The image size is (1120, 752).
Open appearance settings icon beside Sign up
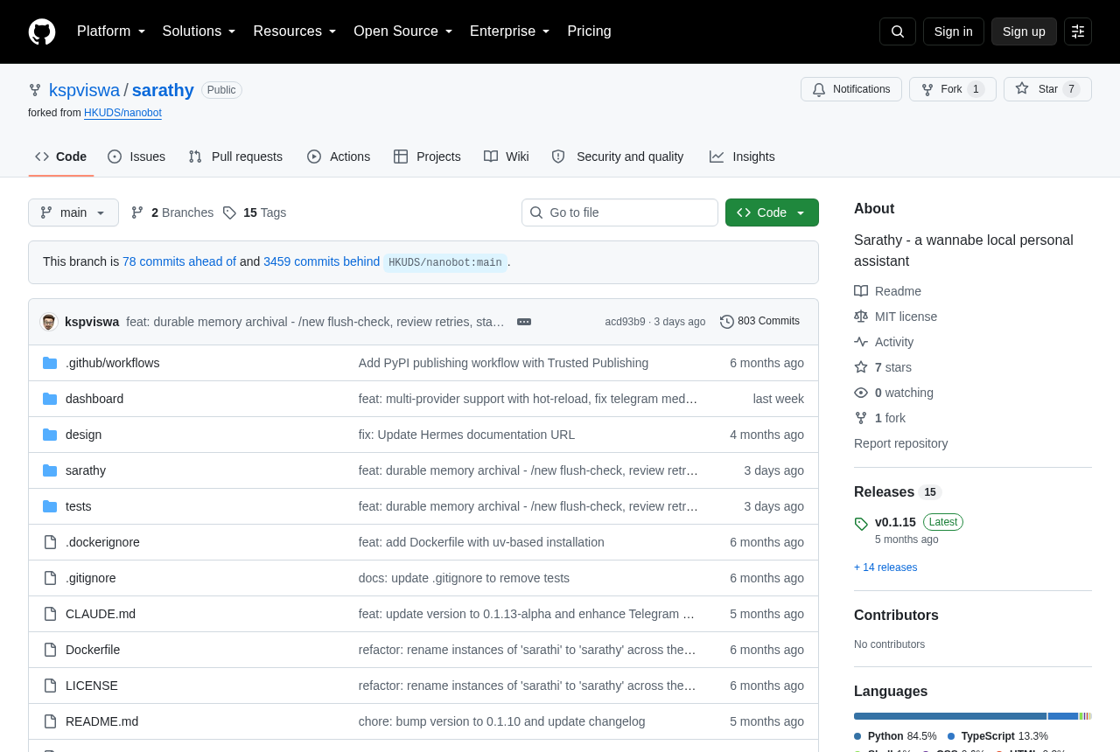tap(1078, 31)
